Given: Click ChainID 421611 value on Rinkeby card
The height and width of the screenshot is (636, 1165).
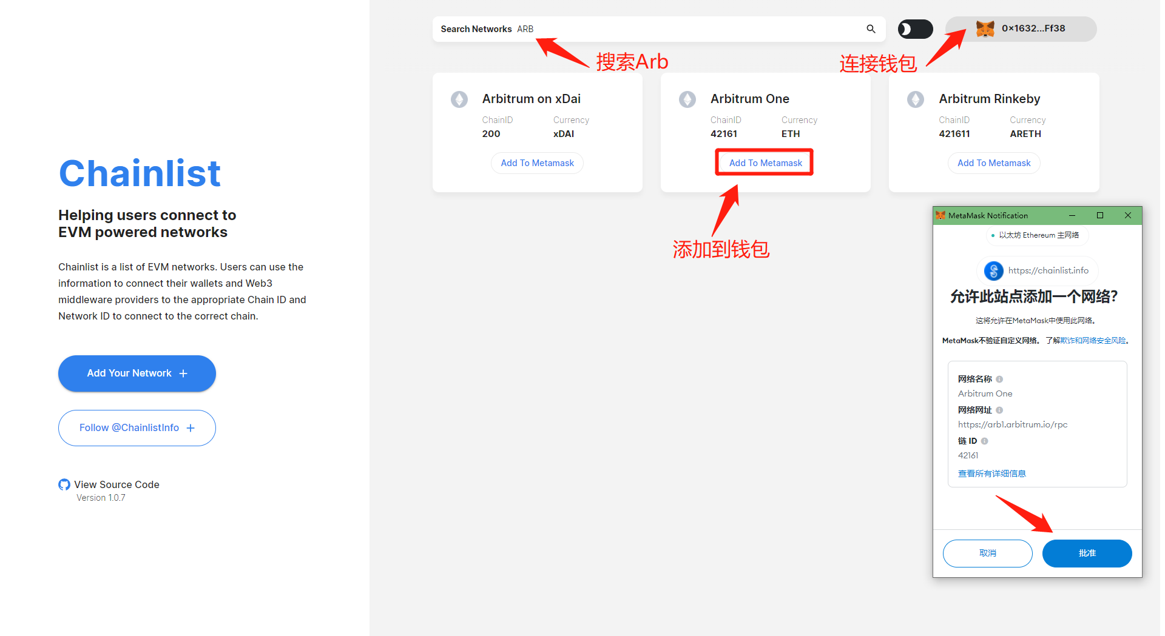Looking at the screenshot, I should point(954,134).
